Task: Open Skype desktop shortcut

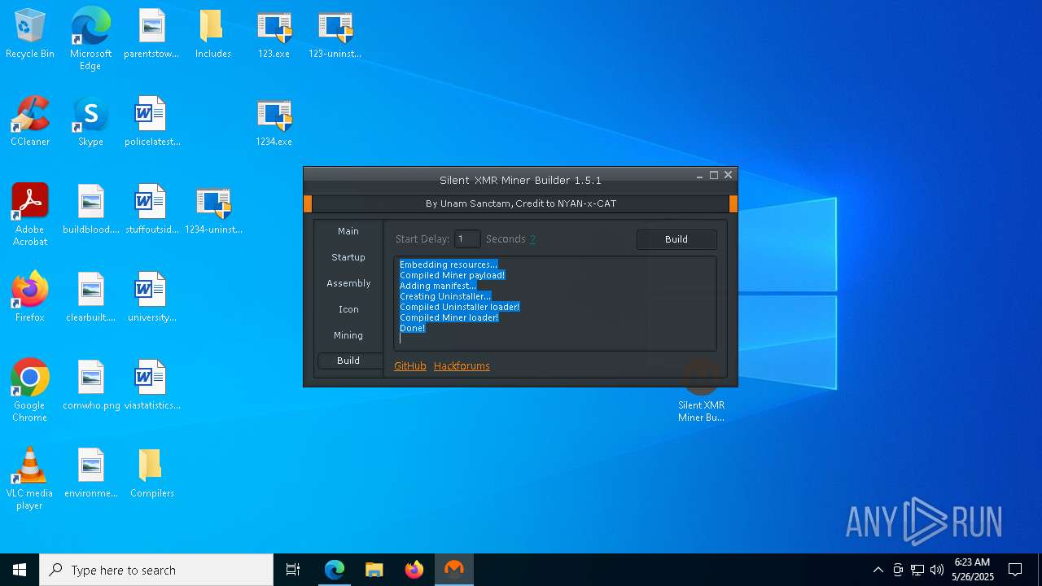Action: tap(90, 122)
